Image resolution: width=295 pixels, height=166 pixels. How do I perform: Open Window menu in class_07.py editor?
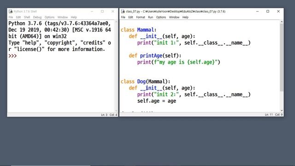tap(174, 17)
